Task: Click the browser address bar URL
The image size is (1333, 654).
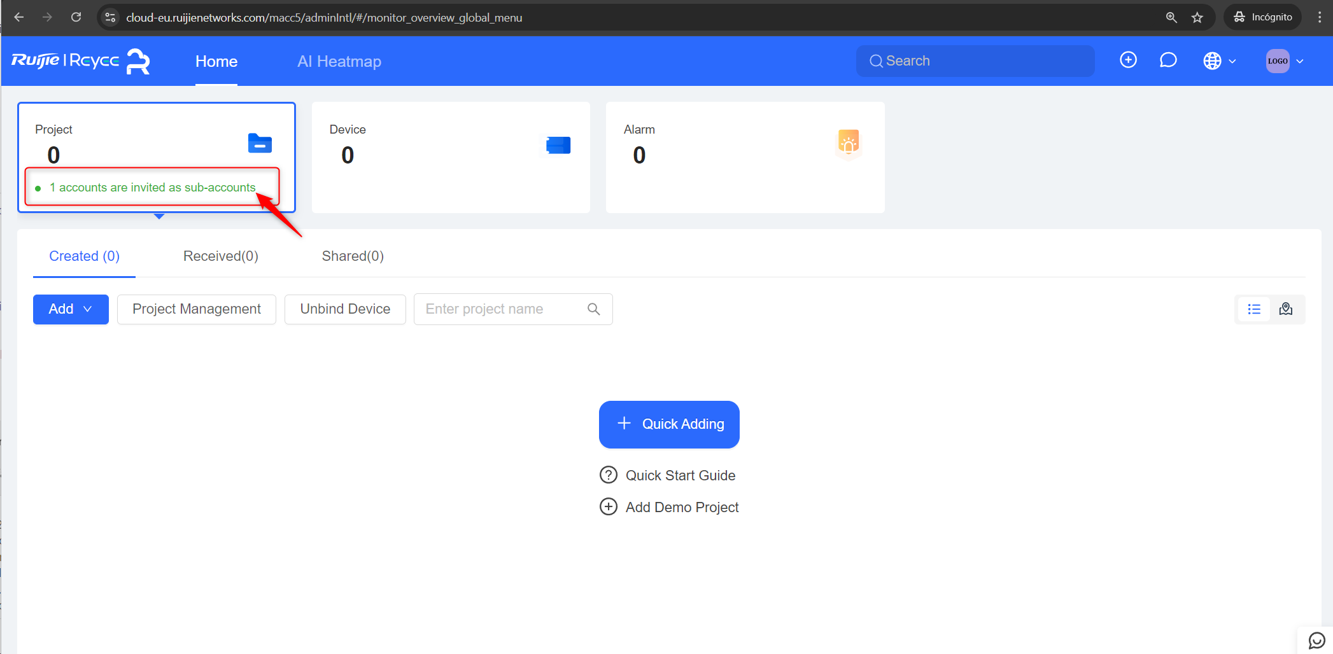Action: pos(324,18)
